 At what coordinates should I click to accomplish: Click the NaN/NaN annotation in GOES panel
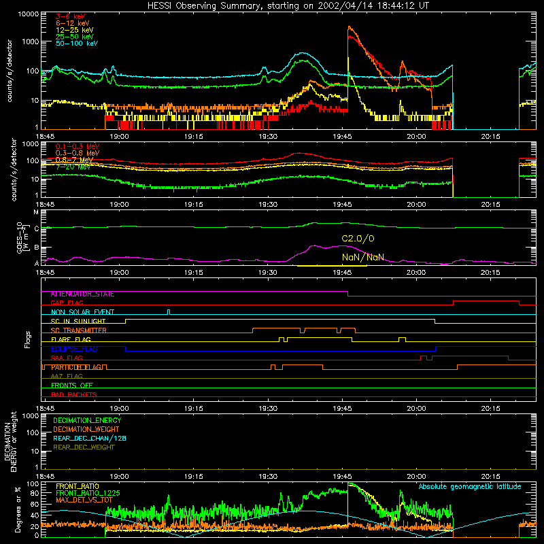click(x=363, y=257)
